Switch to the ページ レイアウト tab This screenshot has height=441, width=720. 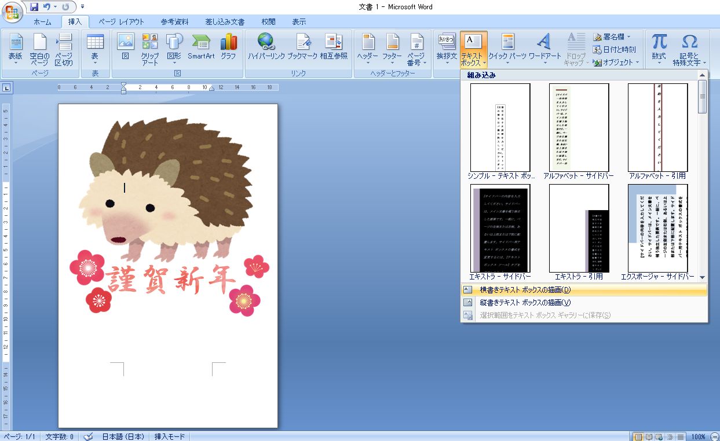[x=121, y=22]
